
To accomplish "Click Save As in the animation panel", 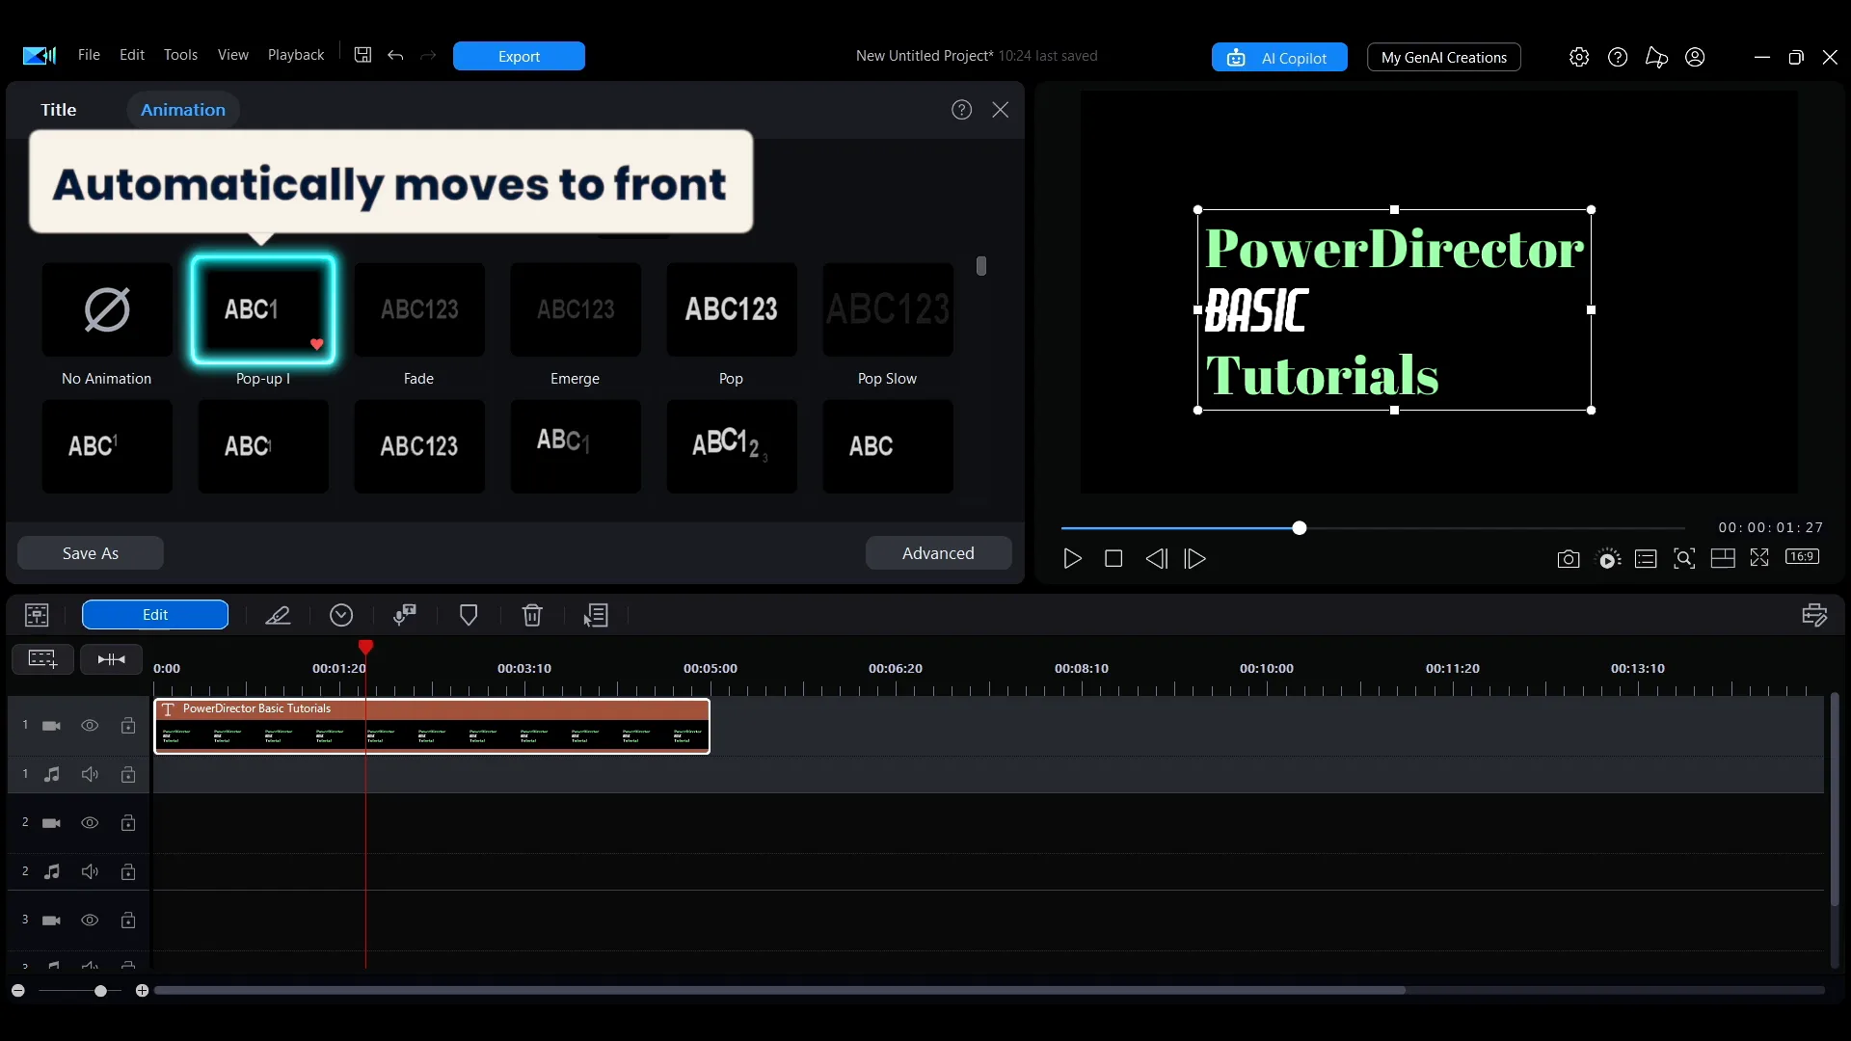I will (91, 553).
